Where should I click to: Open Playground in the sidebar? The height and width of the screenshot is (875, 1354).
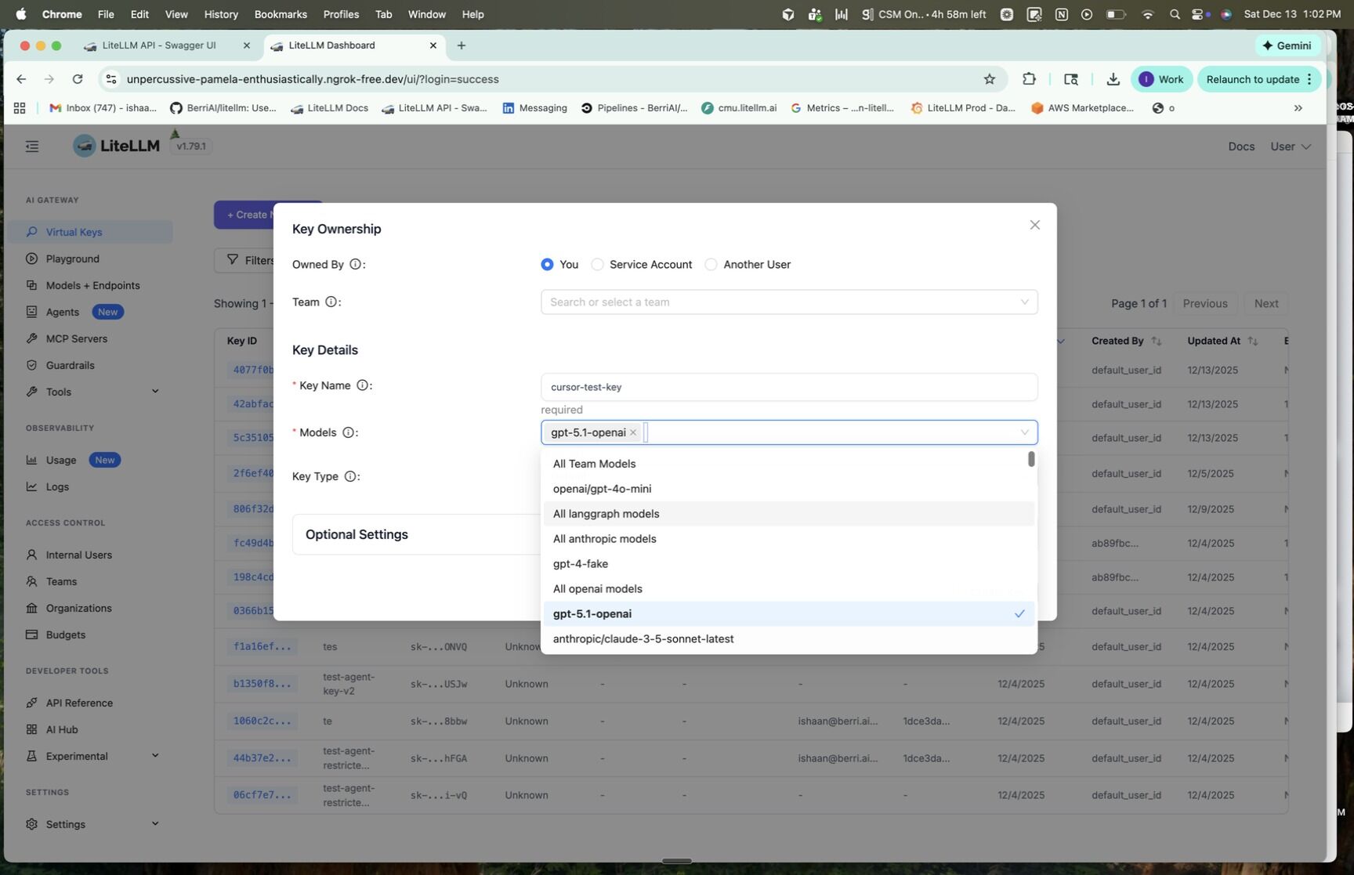click(x=72, y=259)
